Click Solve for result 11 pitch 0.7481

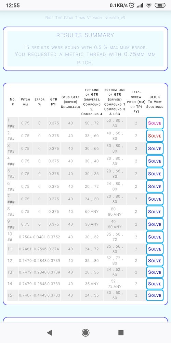(x=155, y=249)
